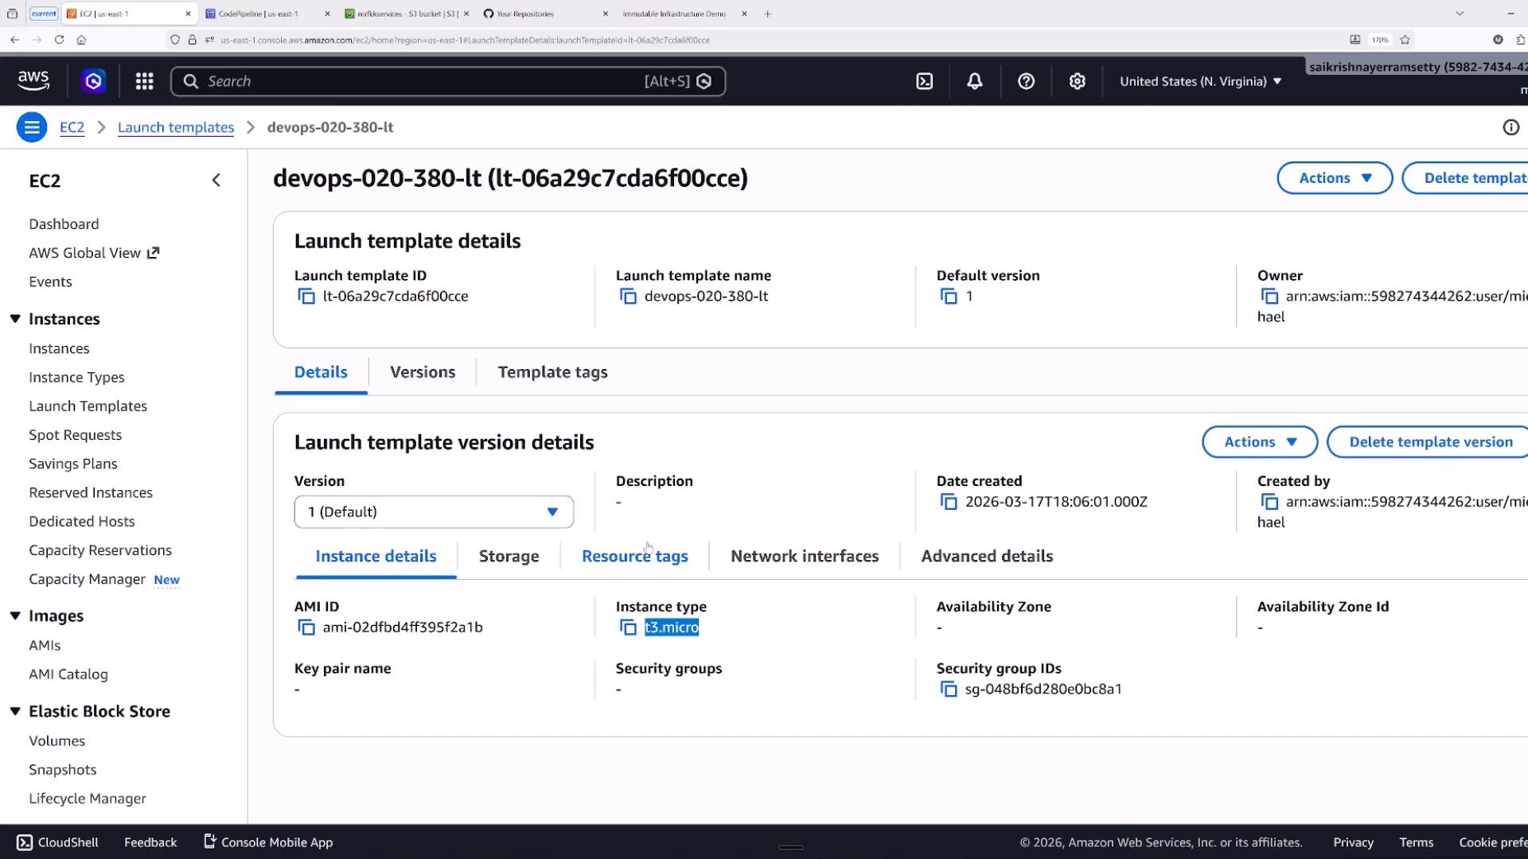Open Amazon Q assistant icon in header
The height and width of the screenshot is (859, 1528).
click(x=93, y=81)
